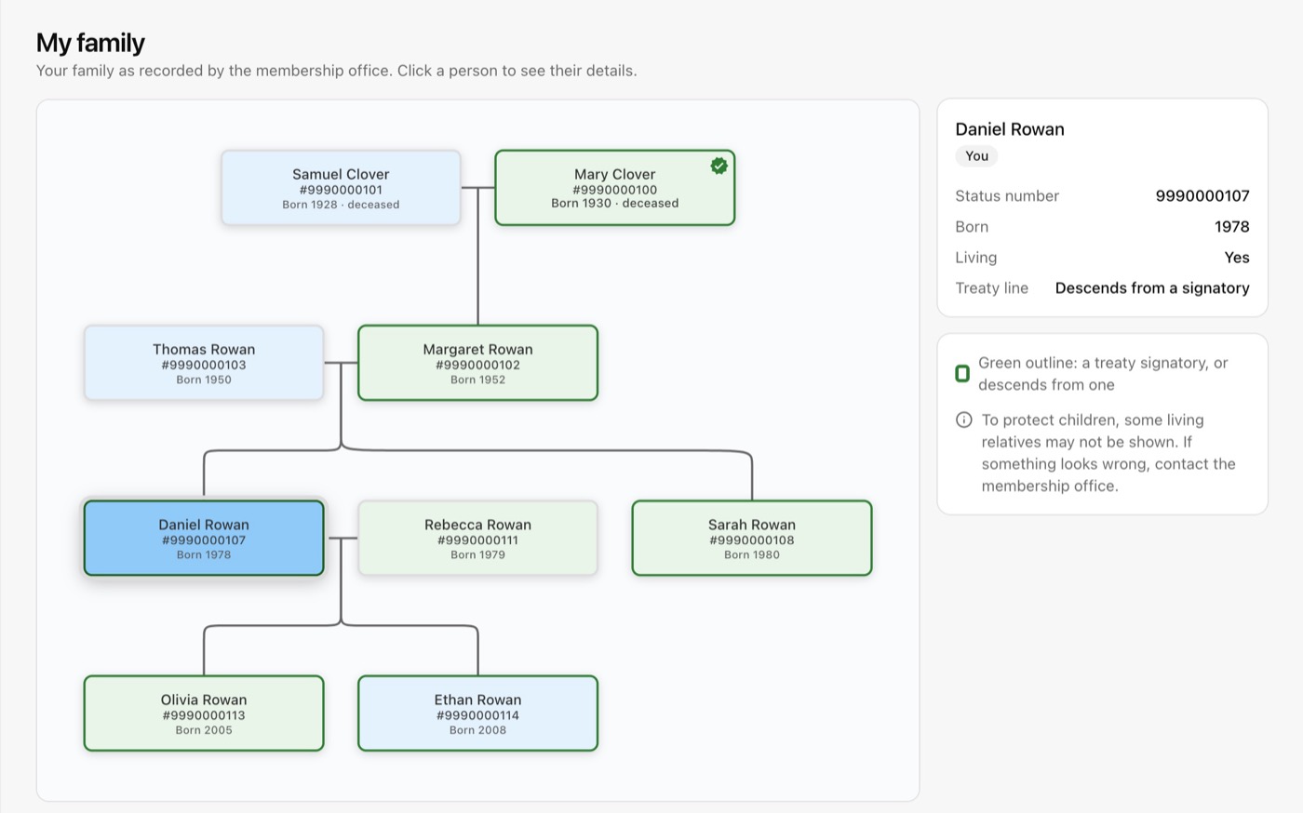Click the green outline legend description text

pyautogui.click(x=1103, y=374)
